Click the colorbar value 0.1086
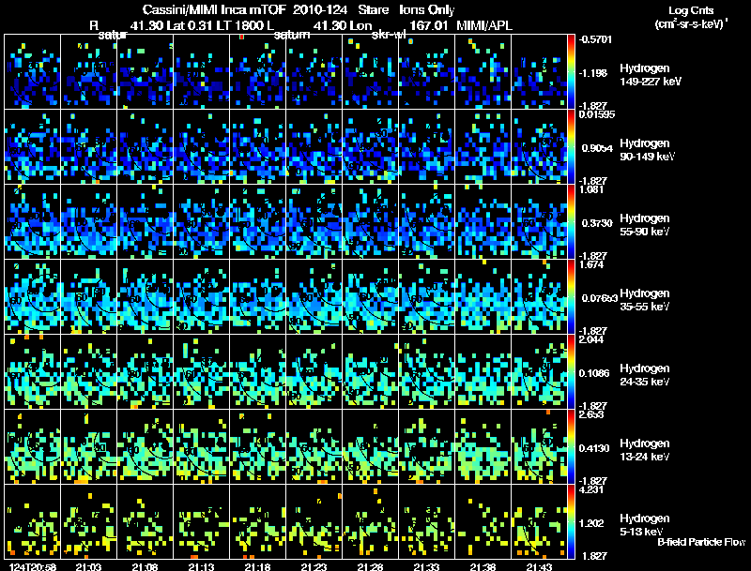751x571 pixels. (x=594, y=373)
